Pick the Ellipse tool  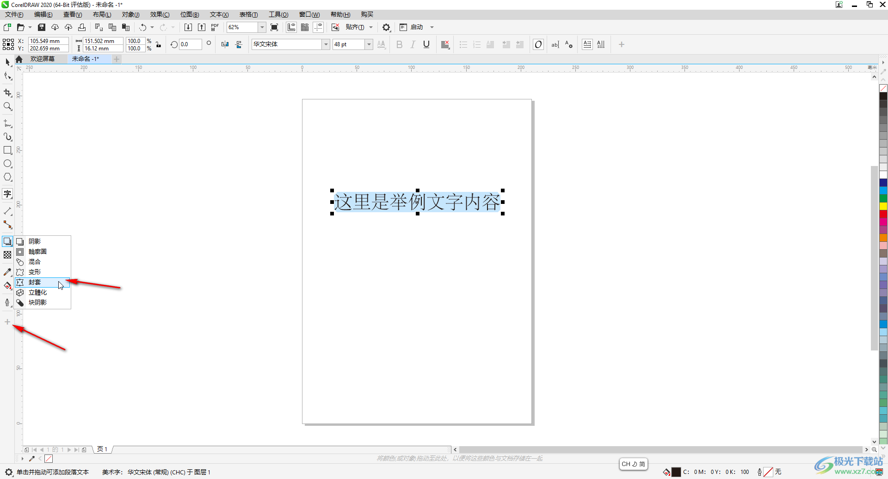tap(7, 164)
